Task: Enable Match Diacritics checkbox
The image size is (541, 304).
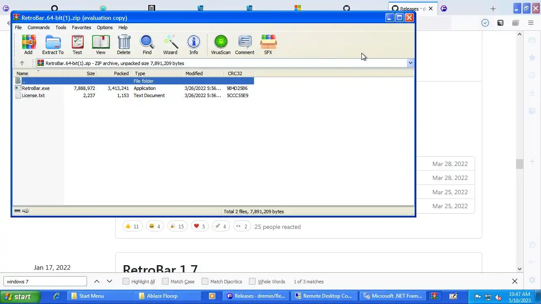Action: click(205, 281)
